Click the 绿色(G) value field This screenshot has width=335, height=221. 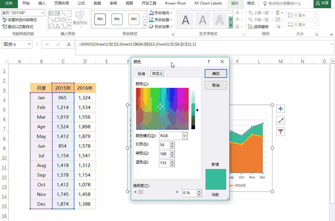[164, 154]
